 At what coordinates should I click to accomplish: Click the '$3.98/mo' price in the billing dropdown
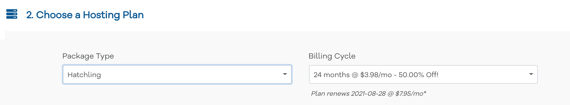click(x=376, y=75)
